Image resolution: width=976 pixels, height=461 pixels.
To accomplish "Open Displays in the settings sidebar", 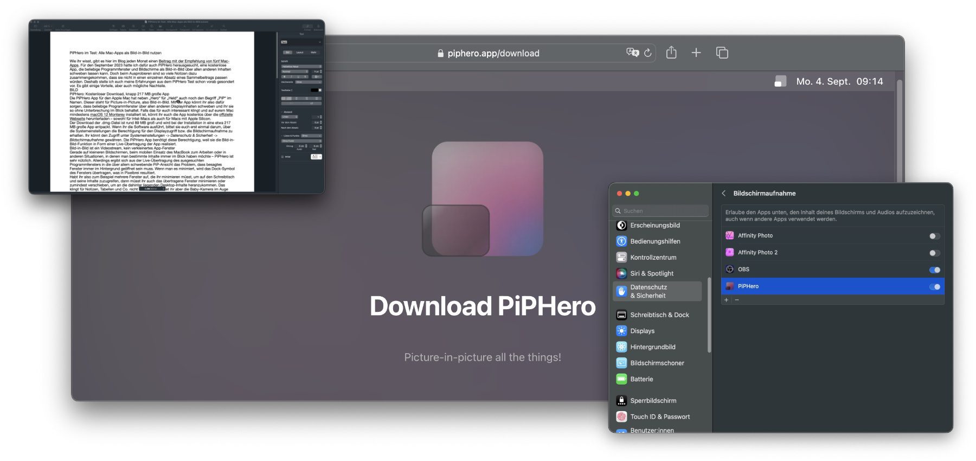I will click(x=642, y=331).
